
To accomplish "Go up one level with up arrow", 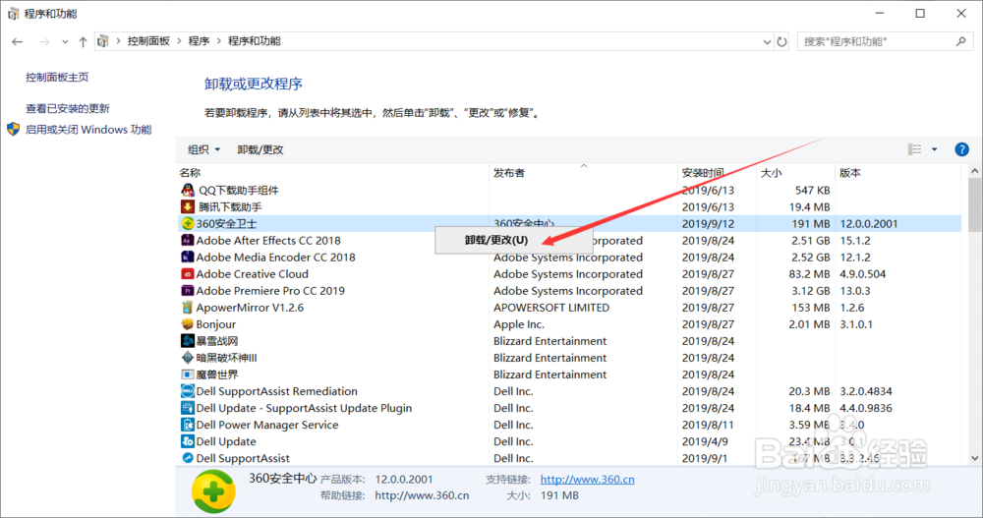I will (x=83, y=41).
